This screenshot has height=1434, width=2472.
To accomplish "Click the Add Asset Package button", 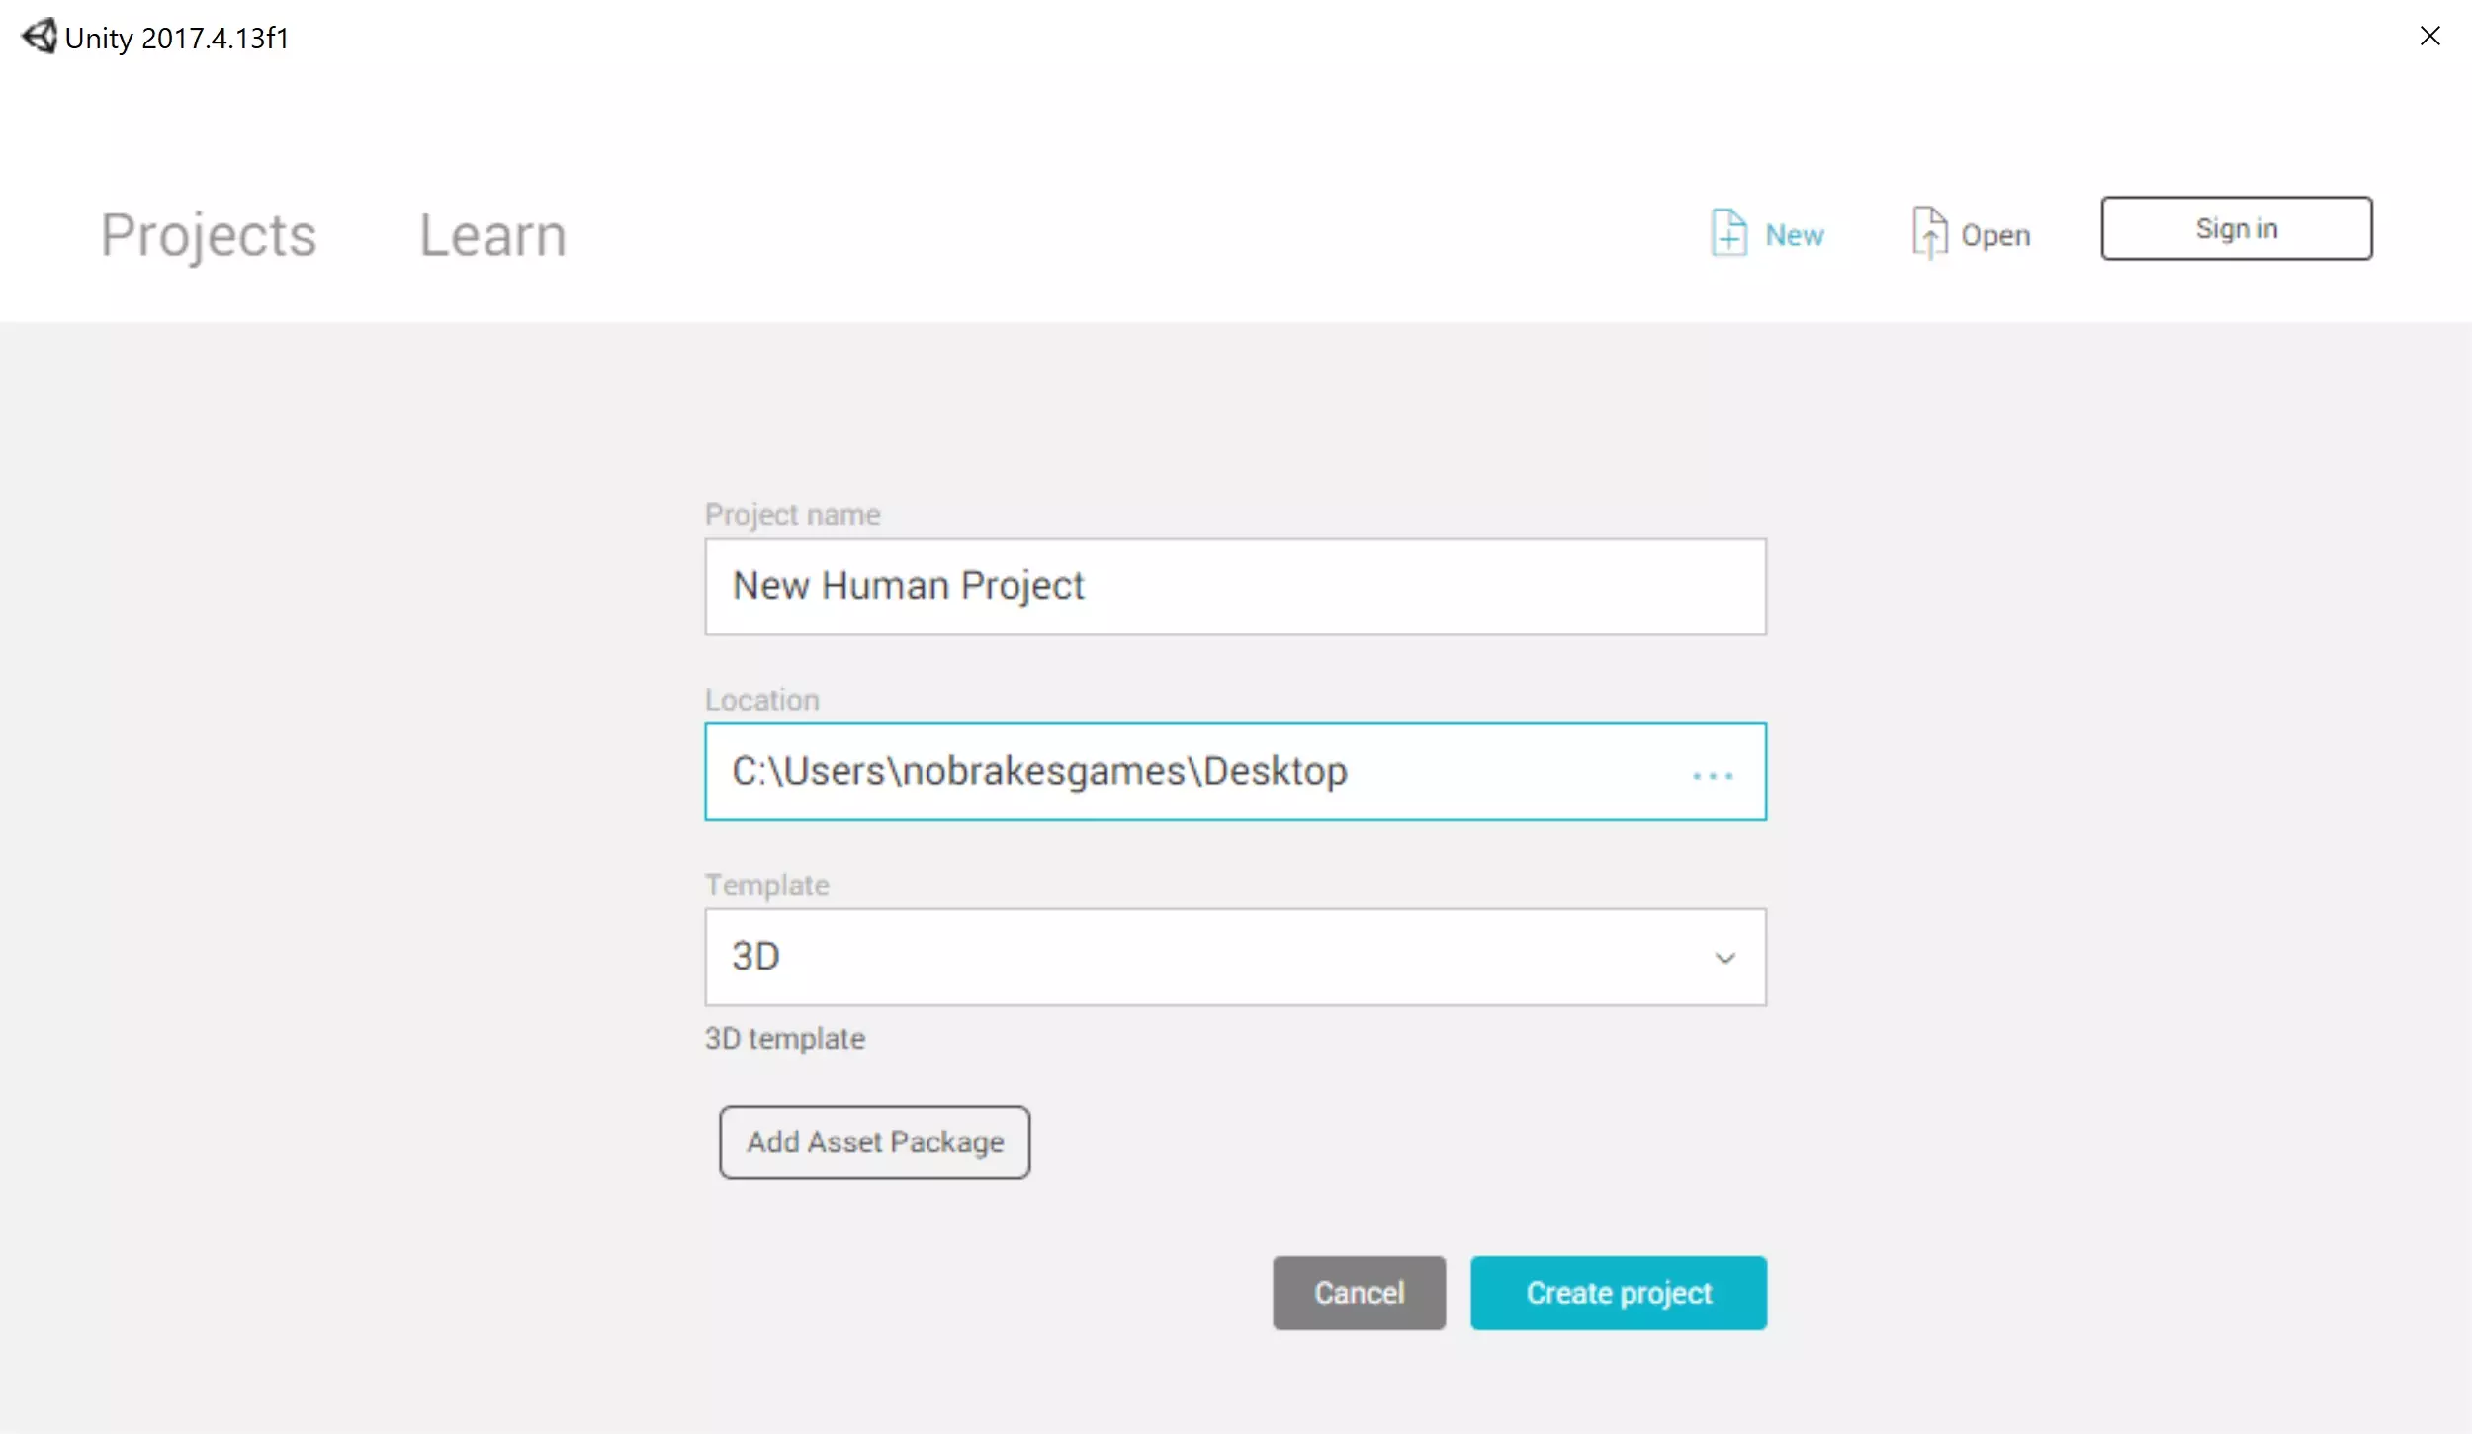I will pos(874,1141).
